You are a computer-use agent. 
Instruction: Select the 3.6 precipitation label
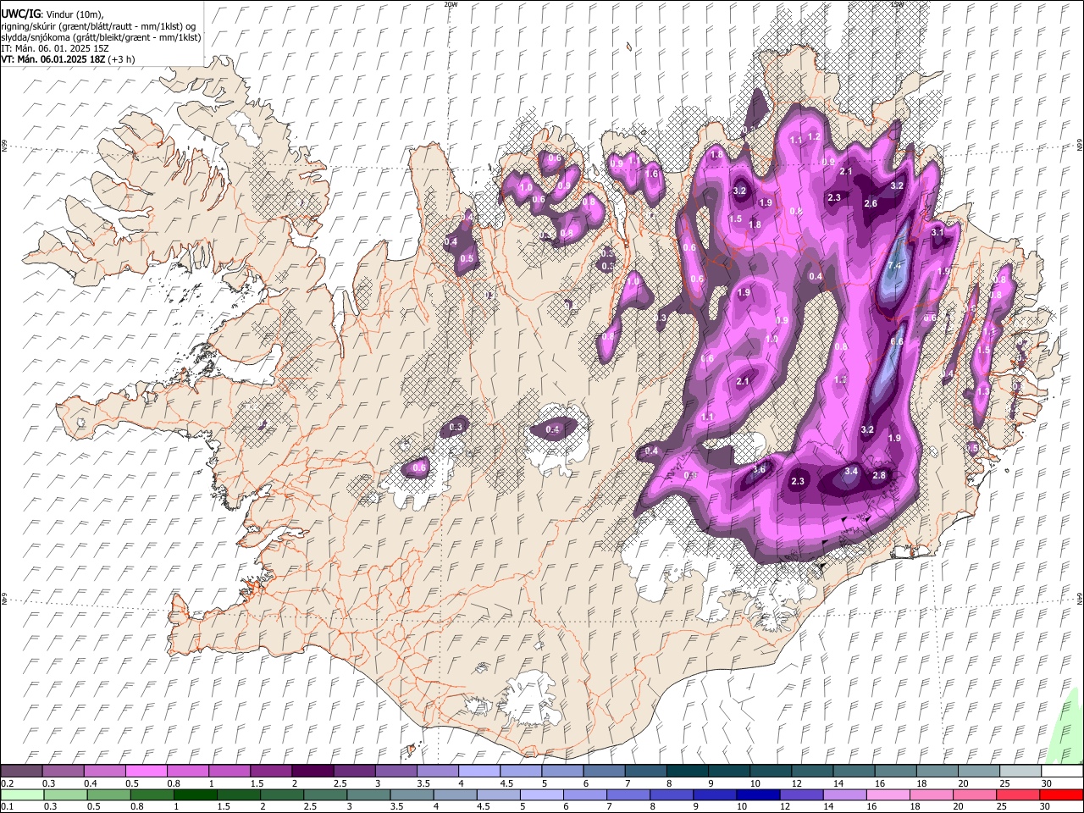coord(760,469)
